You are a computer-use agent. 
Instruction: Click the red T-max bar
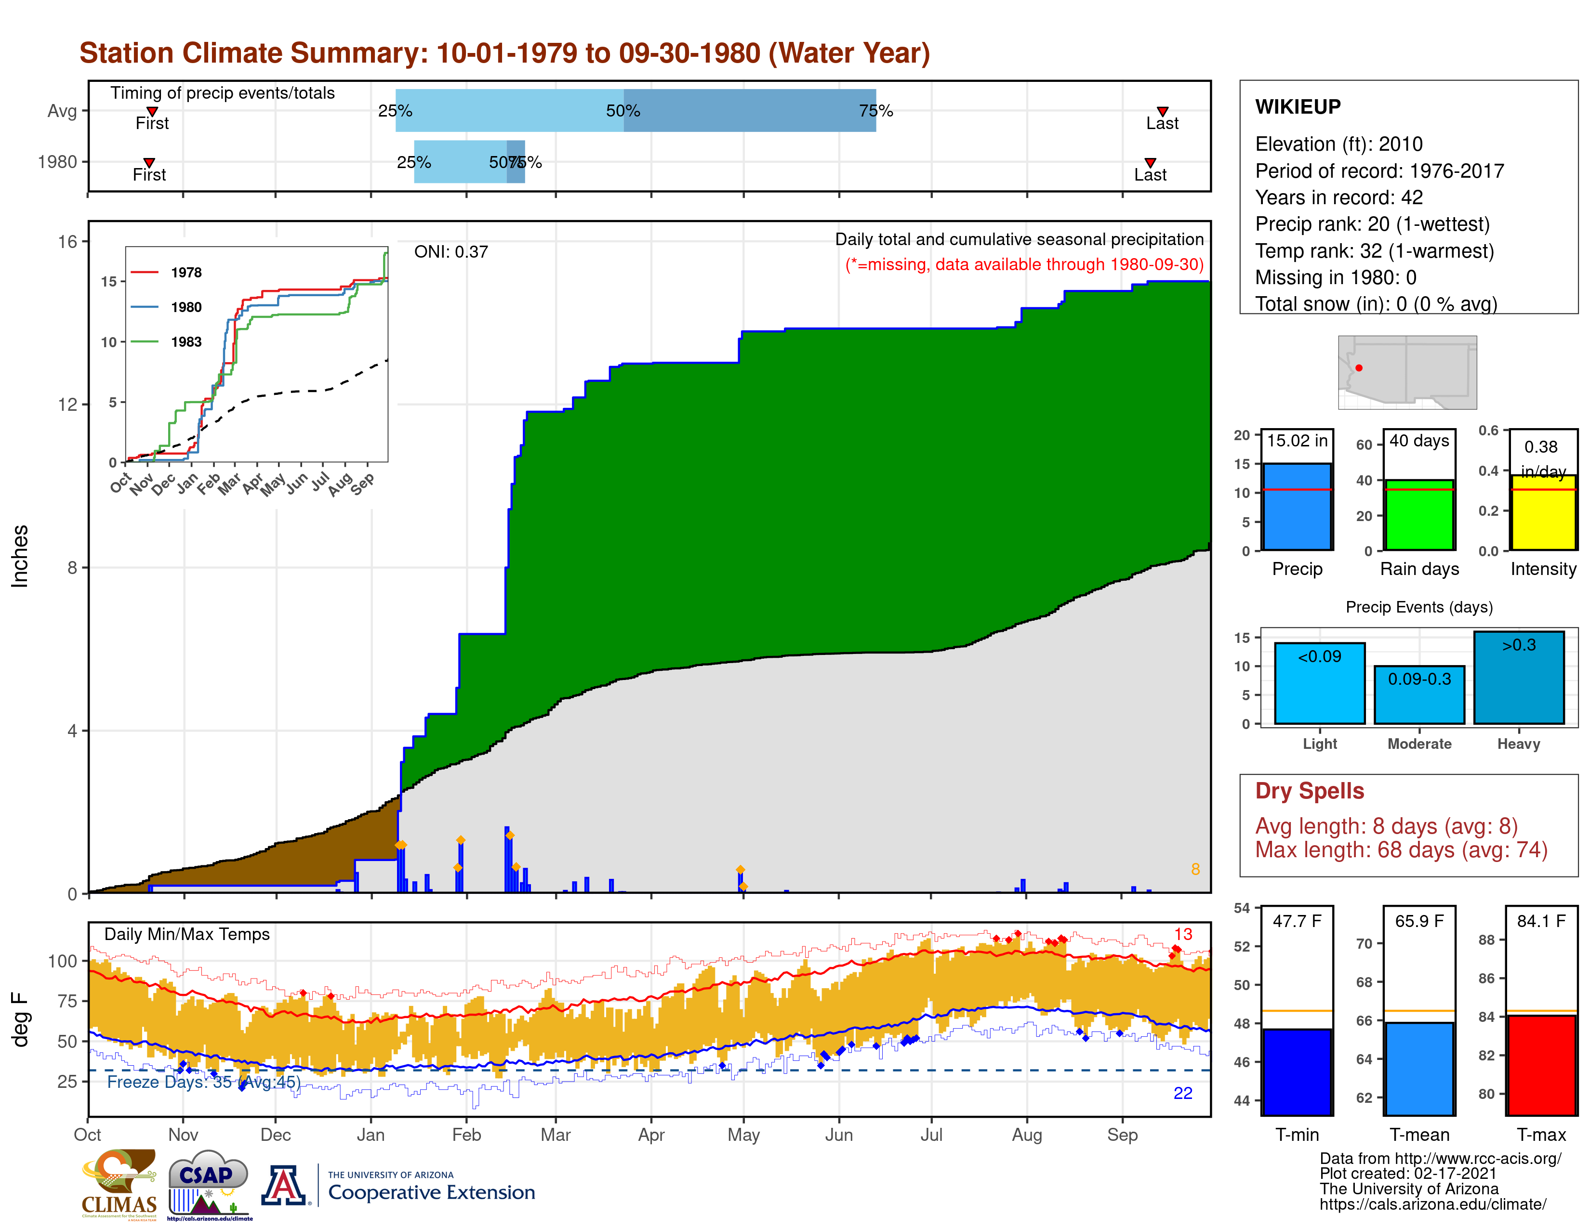coord(1541,1066)
